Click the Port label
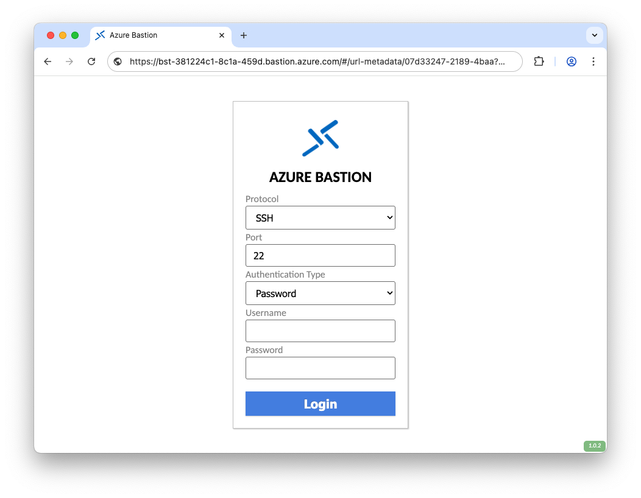Image resolution: width=641 pixels, height=498 pixels. click(x=254, y=237)
